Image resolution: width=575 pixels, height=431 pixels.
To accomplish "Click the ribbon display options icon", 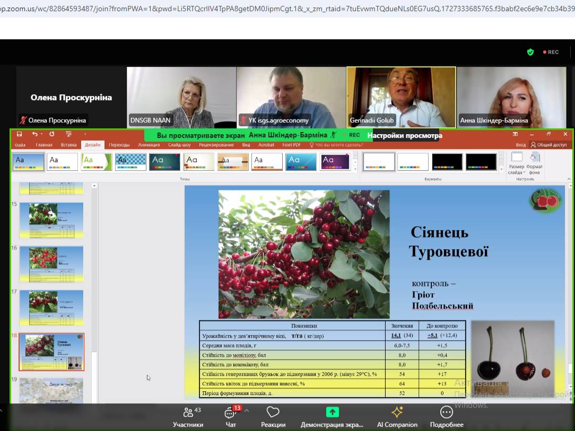I will point(515,134).
